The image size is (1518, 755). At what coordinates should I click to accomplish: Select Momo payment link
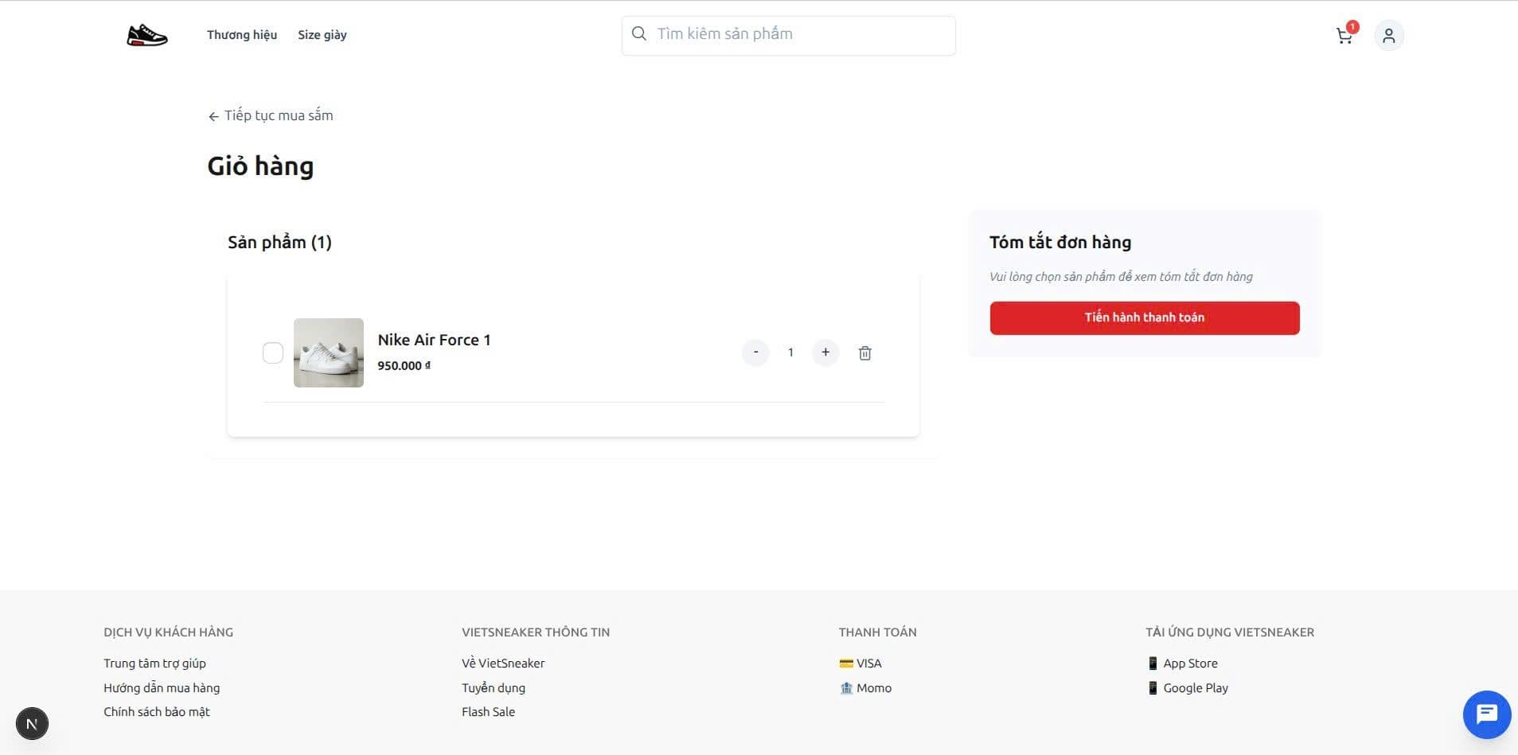pos(865,688)
